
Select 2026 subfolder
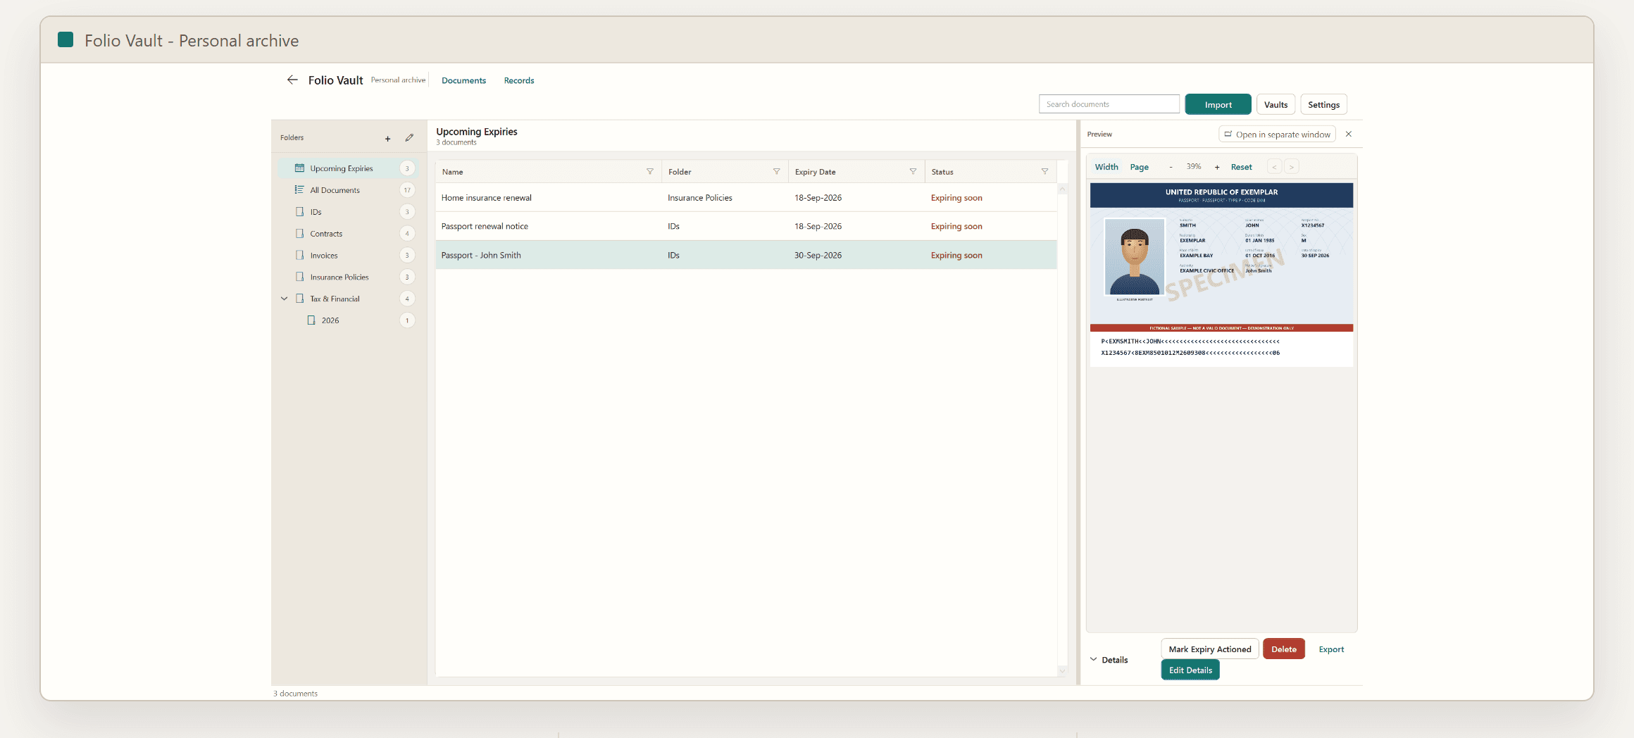tap(348, 320)
